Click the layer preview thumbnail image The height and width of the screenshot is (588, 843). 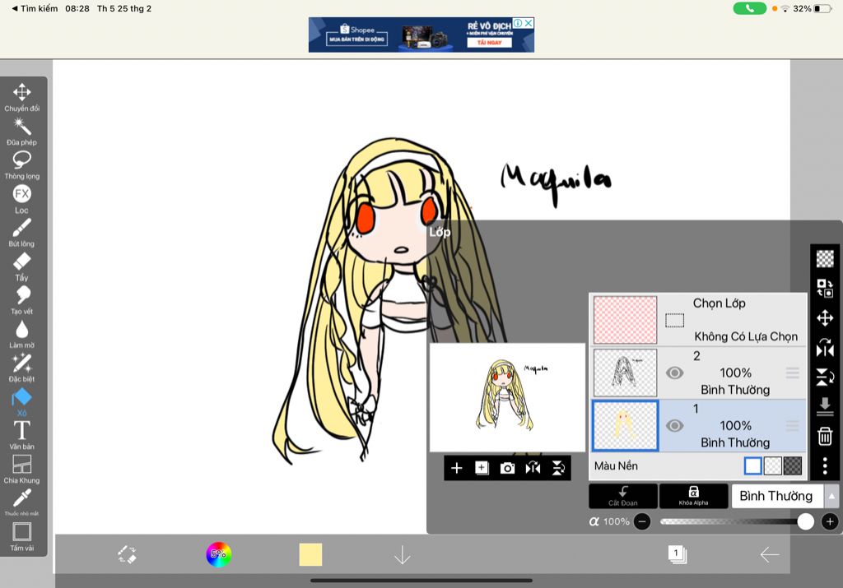click(x=507, y=397)
